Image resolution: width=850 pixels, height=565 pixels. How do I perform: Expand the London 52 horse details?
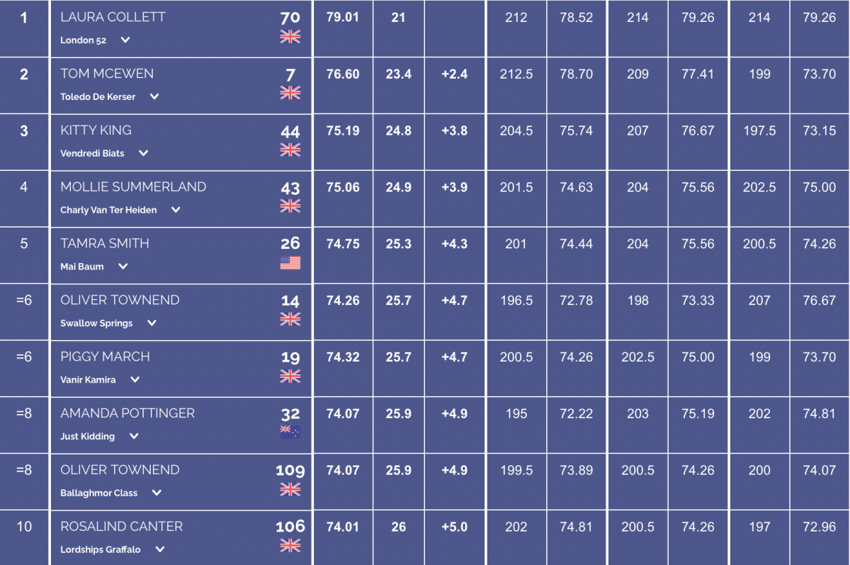[125, 40]
